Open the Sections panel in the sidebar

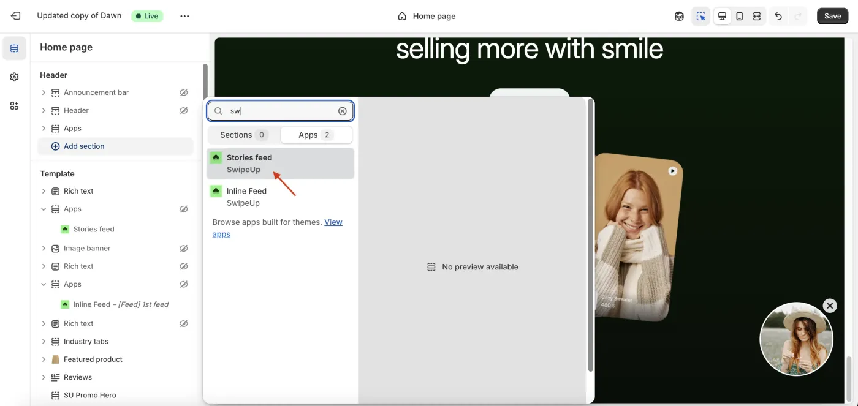point(14,47)
